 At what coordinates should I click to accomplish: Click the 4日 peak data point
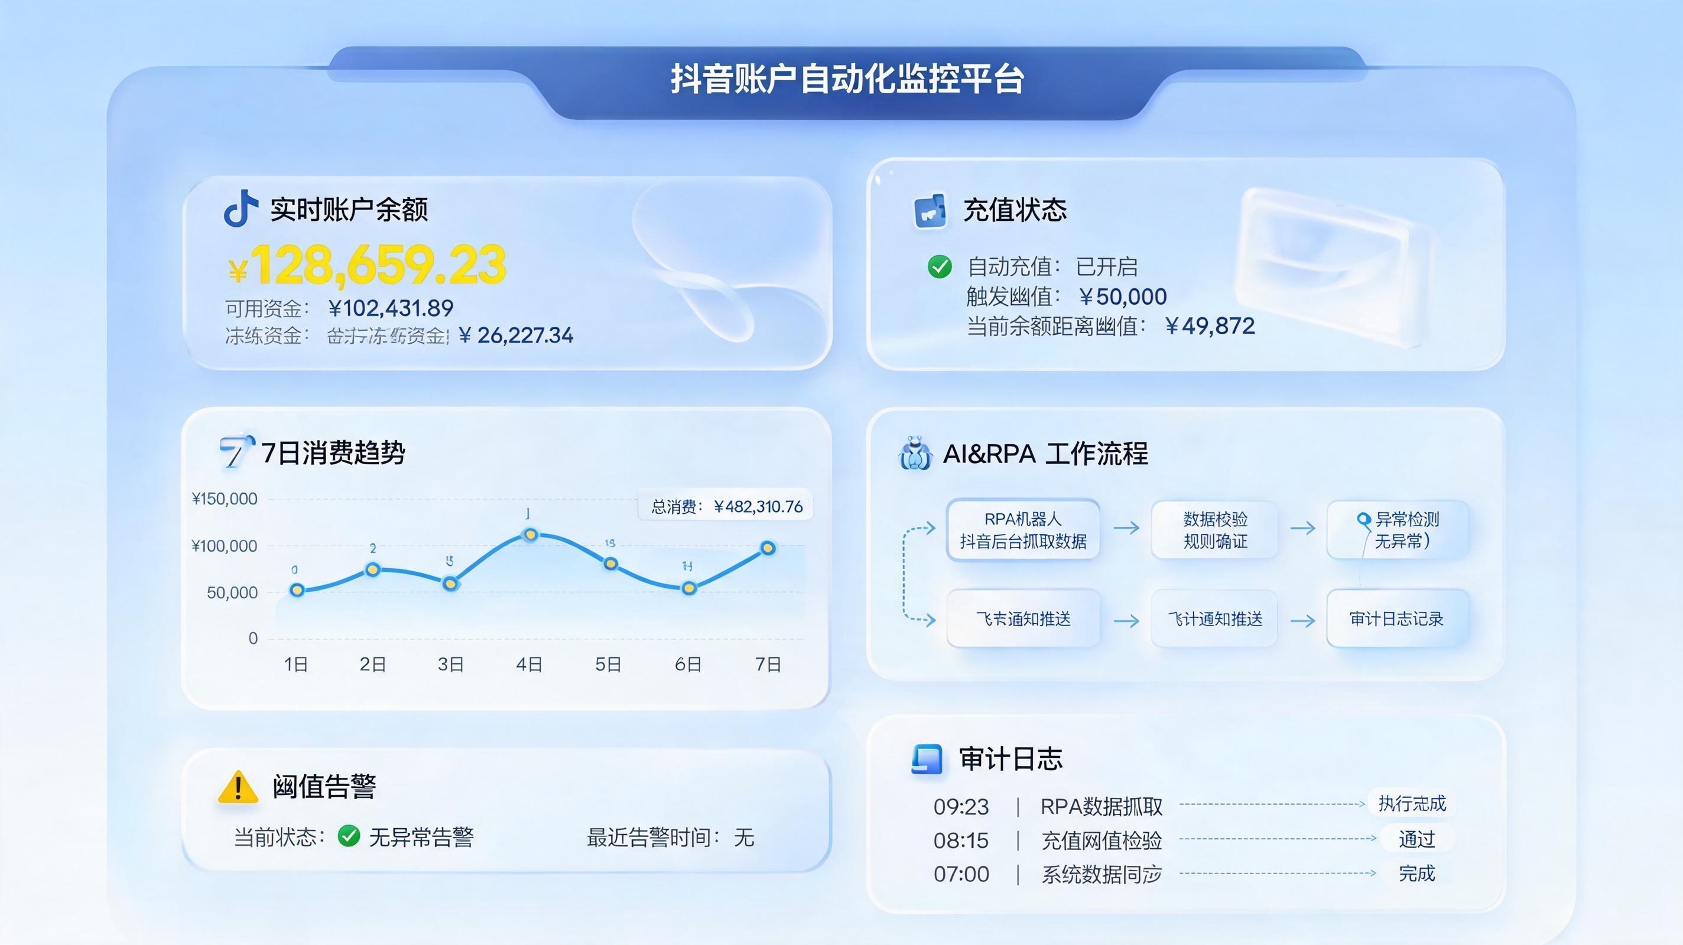click(x=531, y=535)
